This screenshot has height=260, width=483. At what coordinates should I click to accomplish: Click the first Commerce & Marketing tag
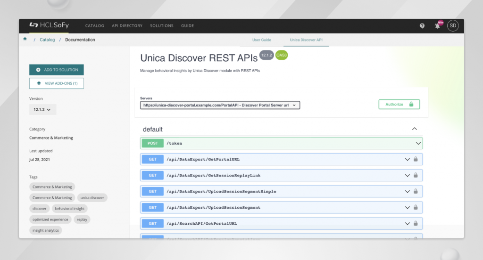point(52,187)
